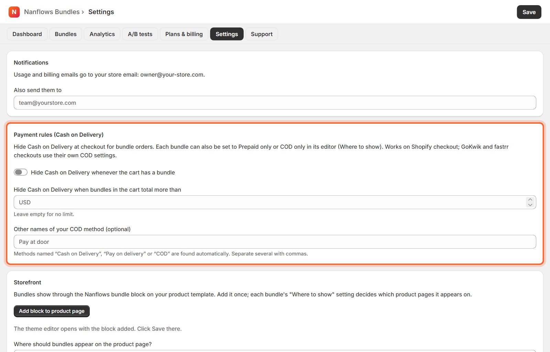Click the 'Other names of your COD method (optional)' label
This screenshot has width=550, height=352.
(72, 229)
